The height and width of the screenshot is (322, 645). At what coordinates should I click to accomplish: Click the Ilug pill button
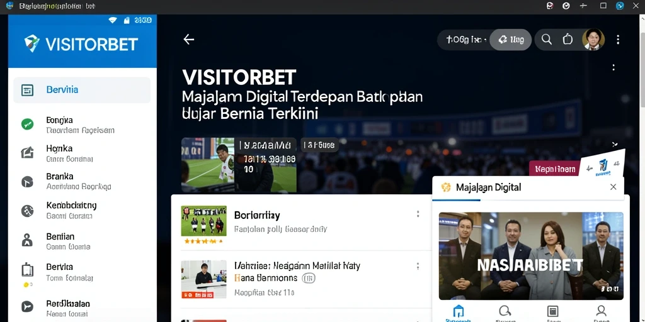(x=511, y=40)
